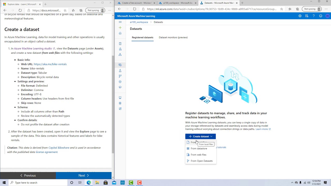The height and width of the screenshot is (186, 331).
Task: Open the Learn more link
Action: coord(263,129)
